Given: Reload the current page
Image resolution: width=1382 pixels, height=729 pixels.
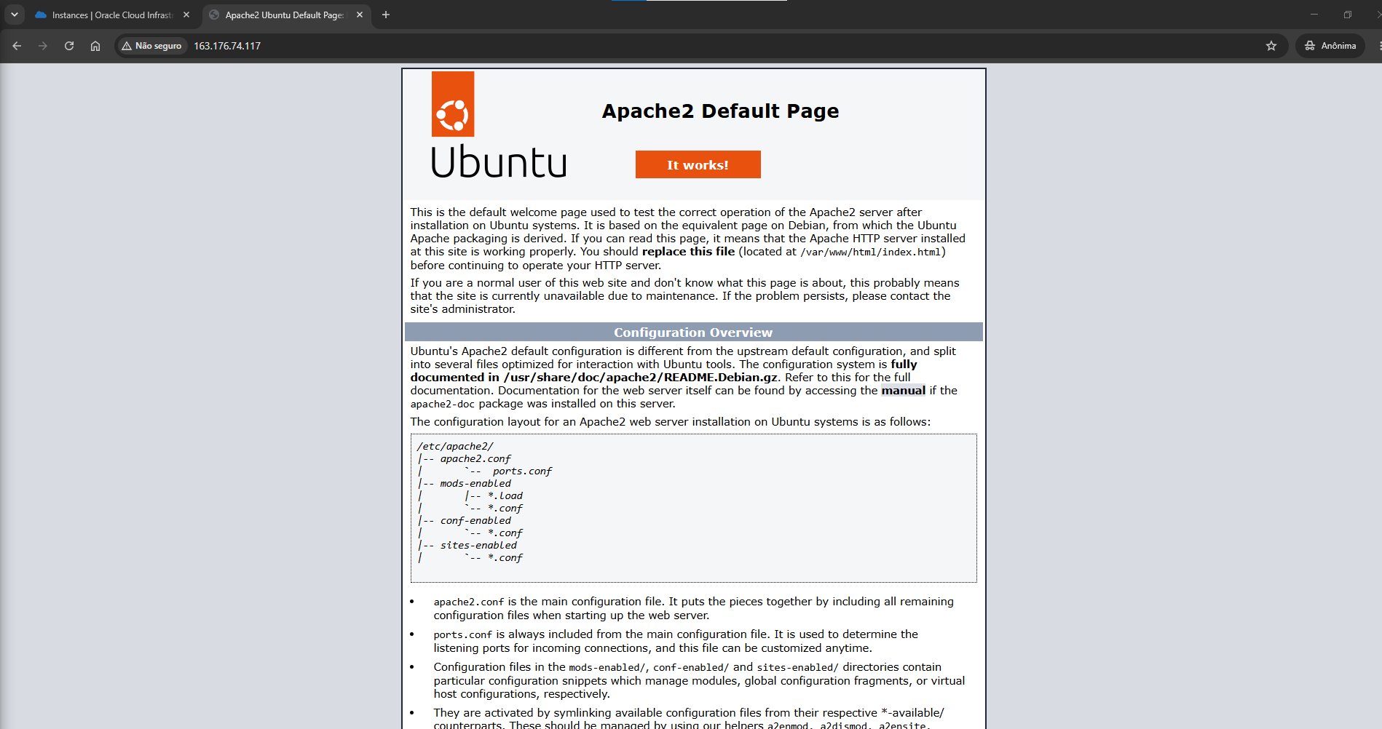Looking at the screenshot, I should [x=69, y=46].
